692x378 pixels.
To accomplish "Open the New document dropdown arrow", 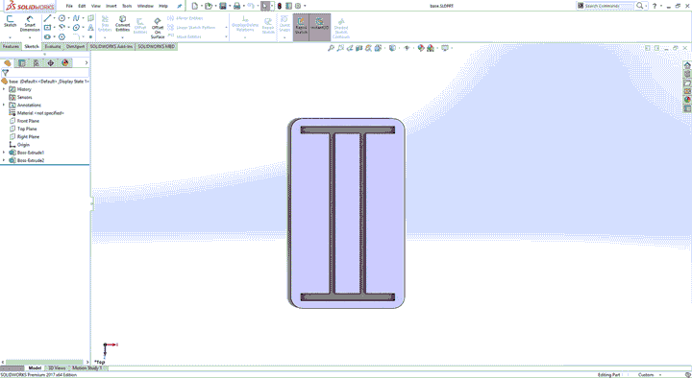I will (201, 6).
